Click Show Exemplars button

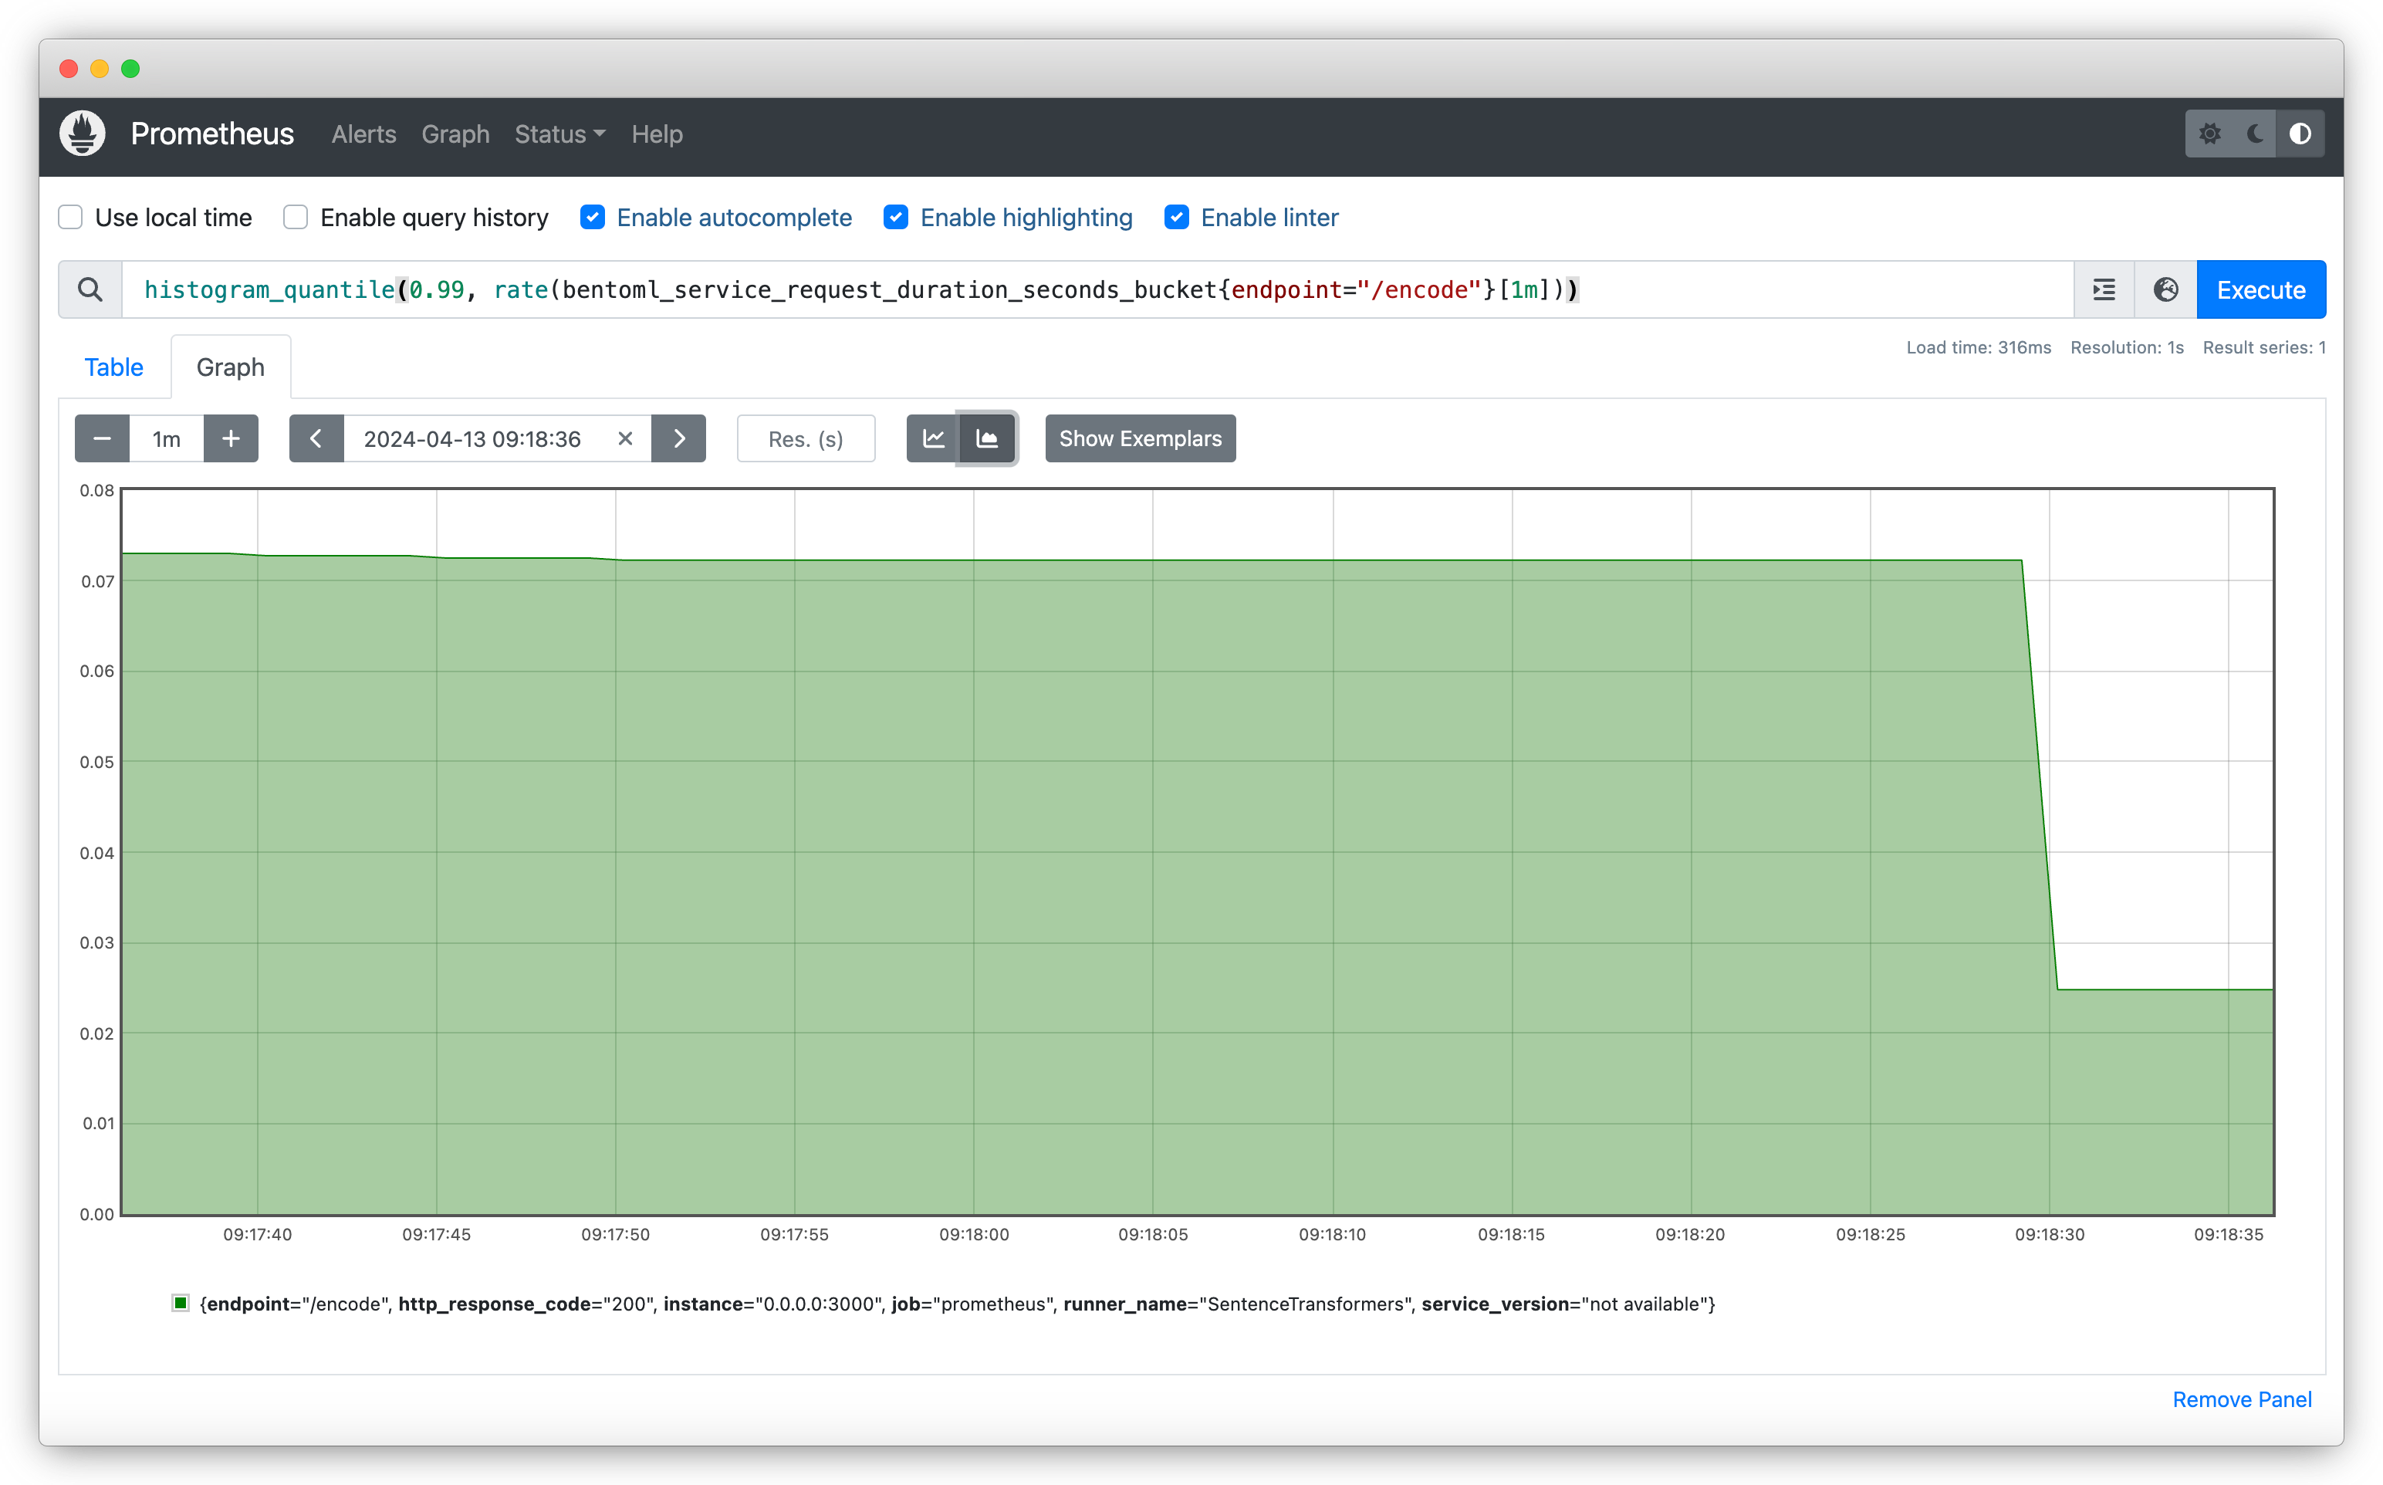point(1140,439)
